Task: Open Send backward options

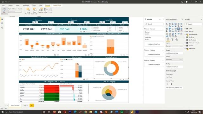Action: tap(35, 11)
